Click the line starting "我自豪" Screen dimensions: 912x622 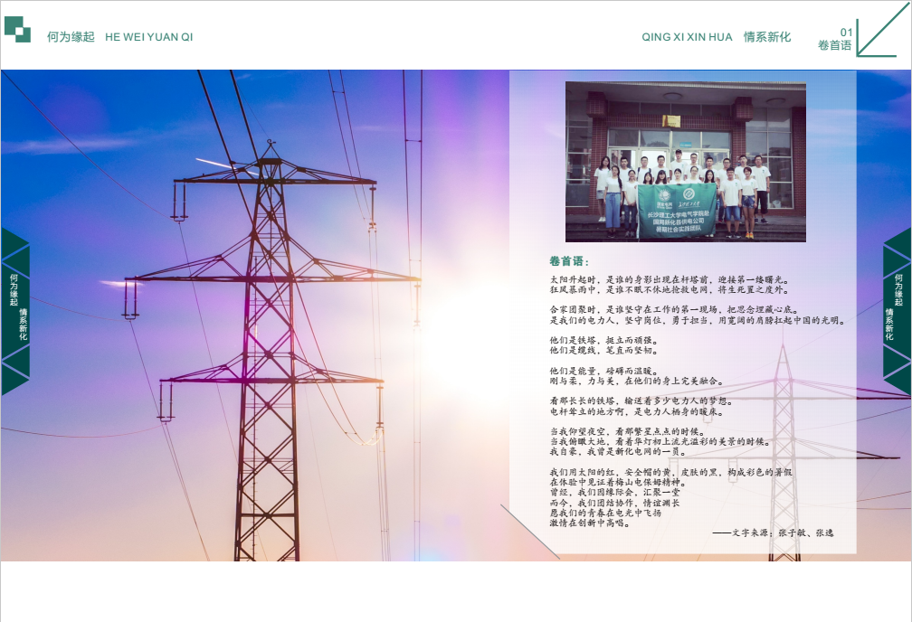point(618,452)
